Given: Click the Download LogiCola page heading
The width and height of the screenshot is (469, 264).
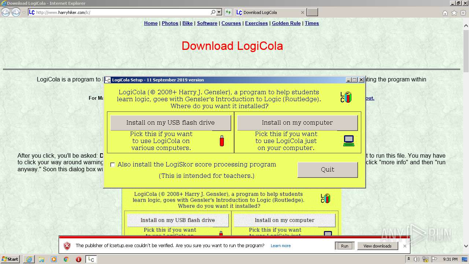Looking at the screenshot, I should click(232, 46).
